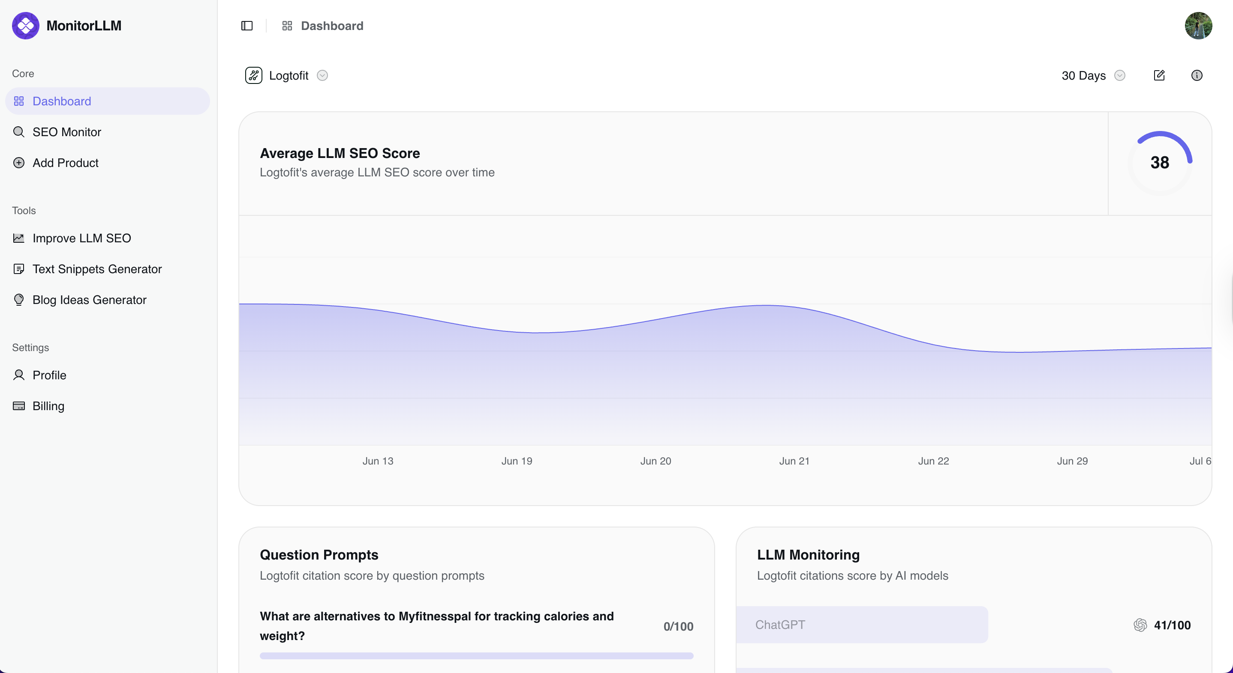This screenshot has height=673, width=1233.
Task: Click the Logtofit product icon
Action: point(254,75)
